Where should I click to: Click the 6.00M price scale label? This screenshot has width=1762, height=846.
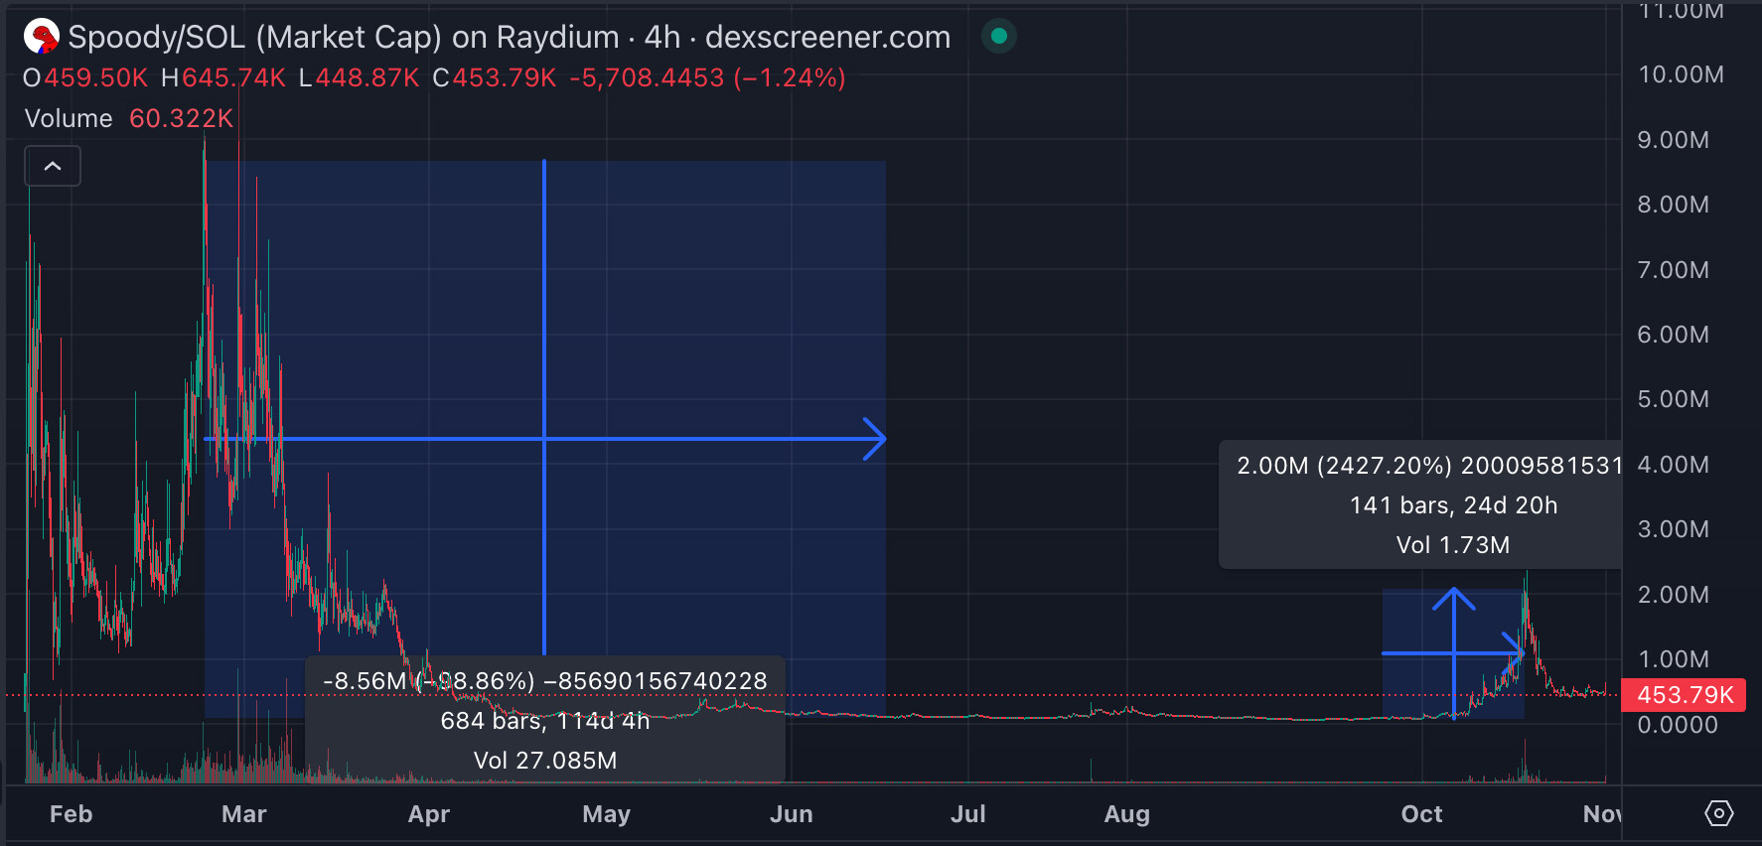coord(1674,335)
